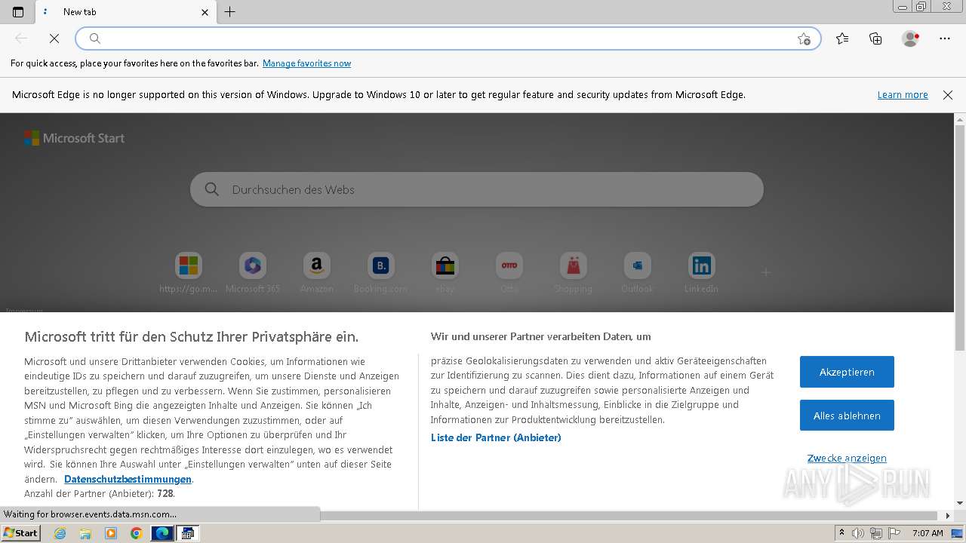Open Learn more link in notification bar
The image size is (966, 543).
(x=903, y=95)
